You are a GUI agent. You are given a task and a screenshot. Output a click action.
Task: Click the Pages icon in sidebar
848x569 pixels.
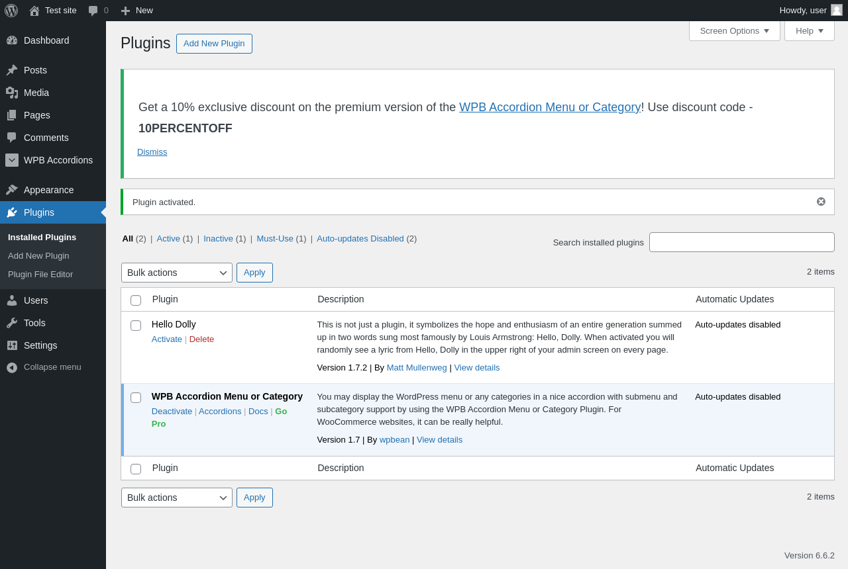[12, 115]
